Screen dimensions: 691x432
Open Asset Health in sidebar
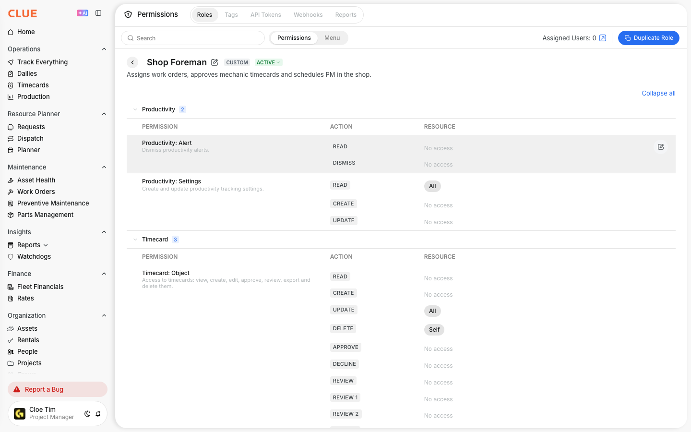click(36, 180)
